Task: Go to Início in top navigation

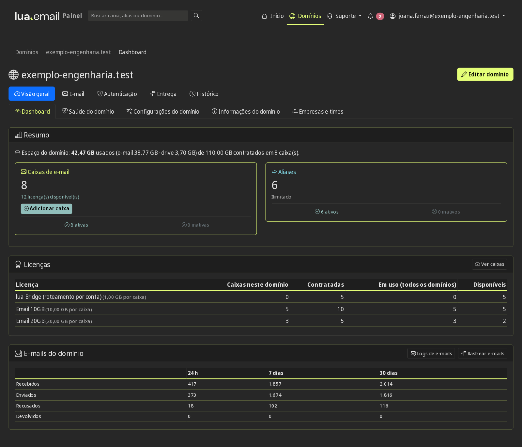Action: pyautogui.click(x=273, y=16)
